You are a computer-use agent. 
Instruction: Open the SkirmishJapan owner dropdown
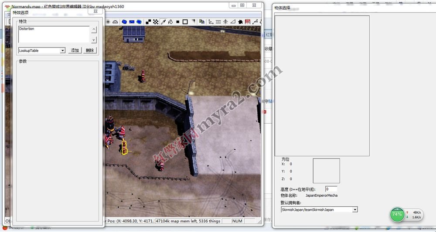point(355,210)
